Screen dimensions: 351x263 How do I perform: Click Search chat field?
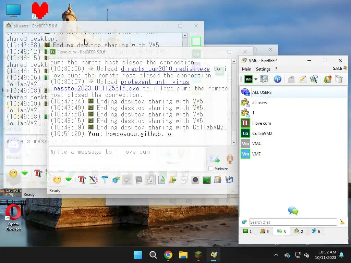coord(293,222)
